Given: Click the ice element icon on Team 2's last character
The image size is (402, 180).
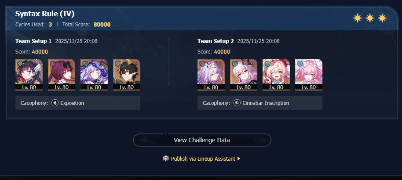Looking at the screenshot, I should tap(300, 63).
